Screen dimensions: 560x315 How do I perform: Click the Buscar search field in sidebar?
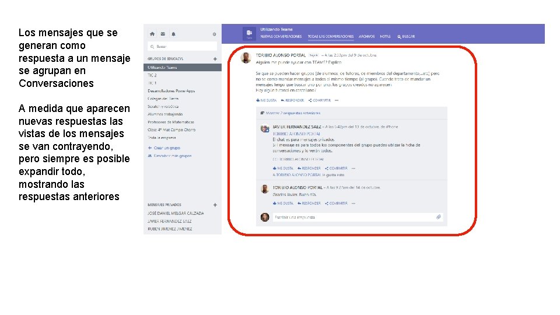point(182,47)
